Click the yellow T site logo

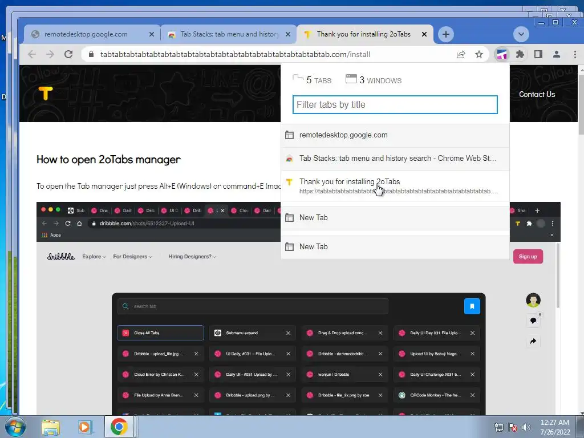pos(46,94)
